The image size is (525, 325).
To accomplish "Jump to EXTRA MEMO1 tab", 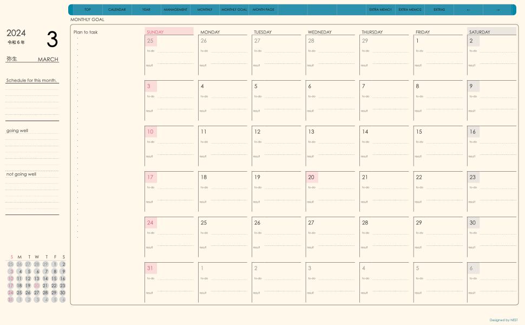I will [380, 10].
